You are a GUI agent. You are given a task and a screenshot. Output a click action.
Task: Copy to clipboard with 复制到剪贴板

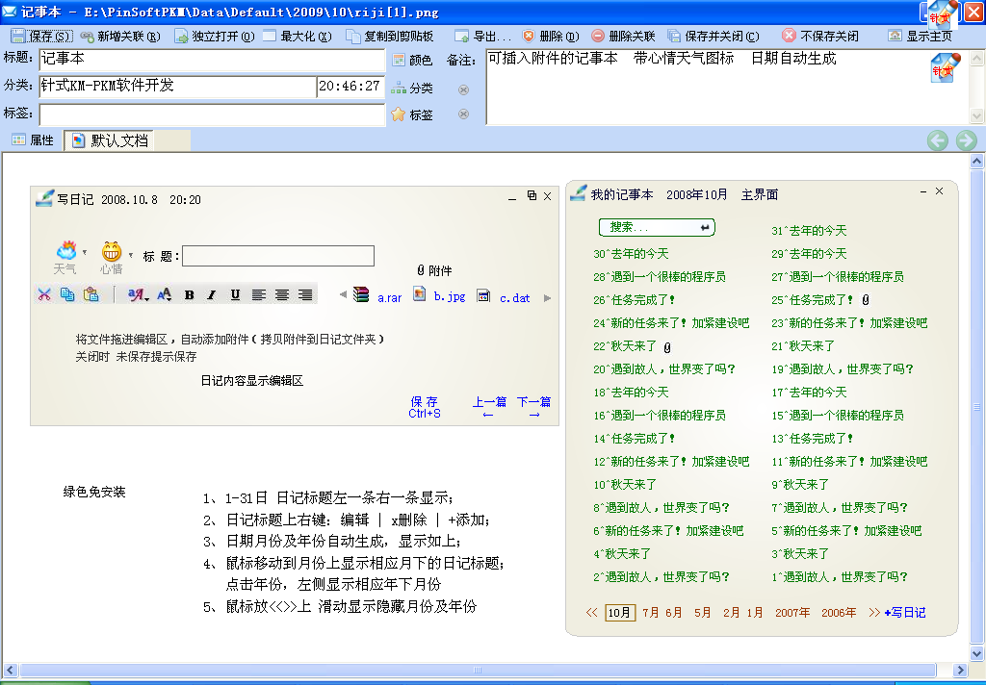pos(389,36)
